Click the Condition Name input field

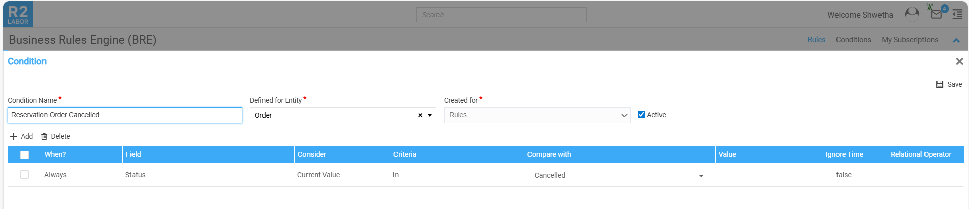coord(124,115)
